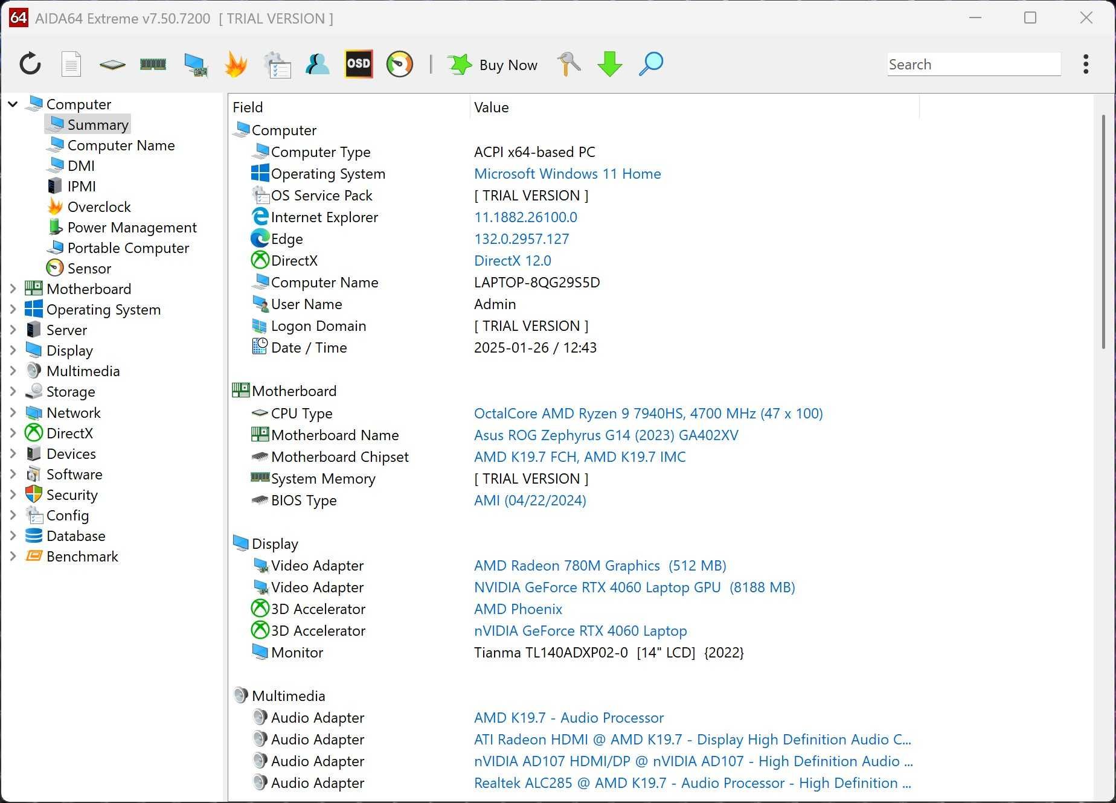
Task: Click the Motherboard Chipset row icon
Action: pos(260,456)
